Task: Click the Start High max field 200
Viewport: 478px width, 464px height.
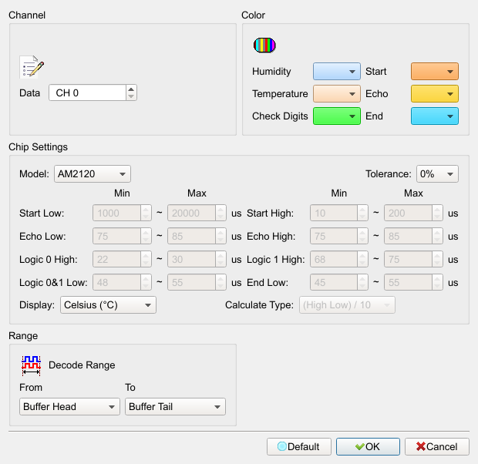Action: 408,213
